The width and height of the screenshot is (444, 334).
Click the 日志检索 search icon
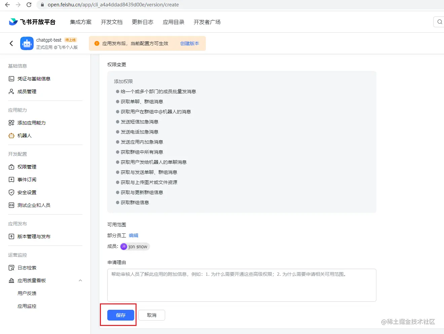11,268
